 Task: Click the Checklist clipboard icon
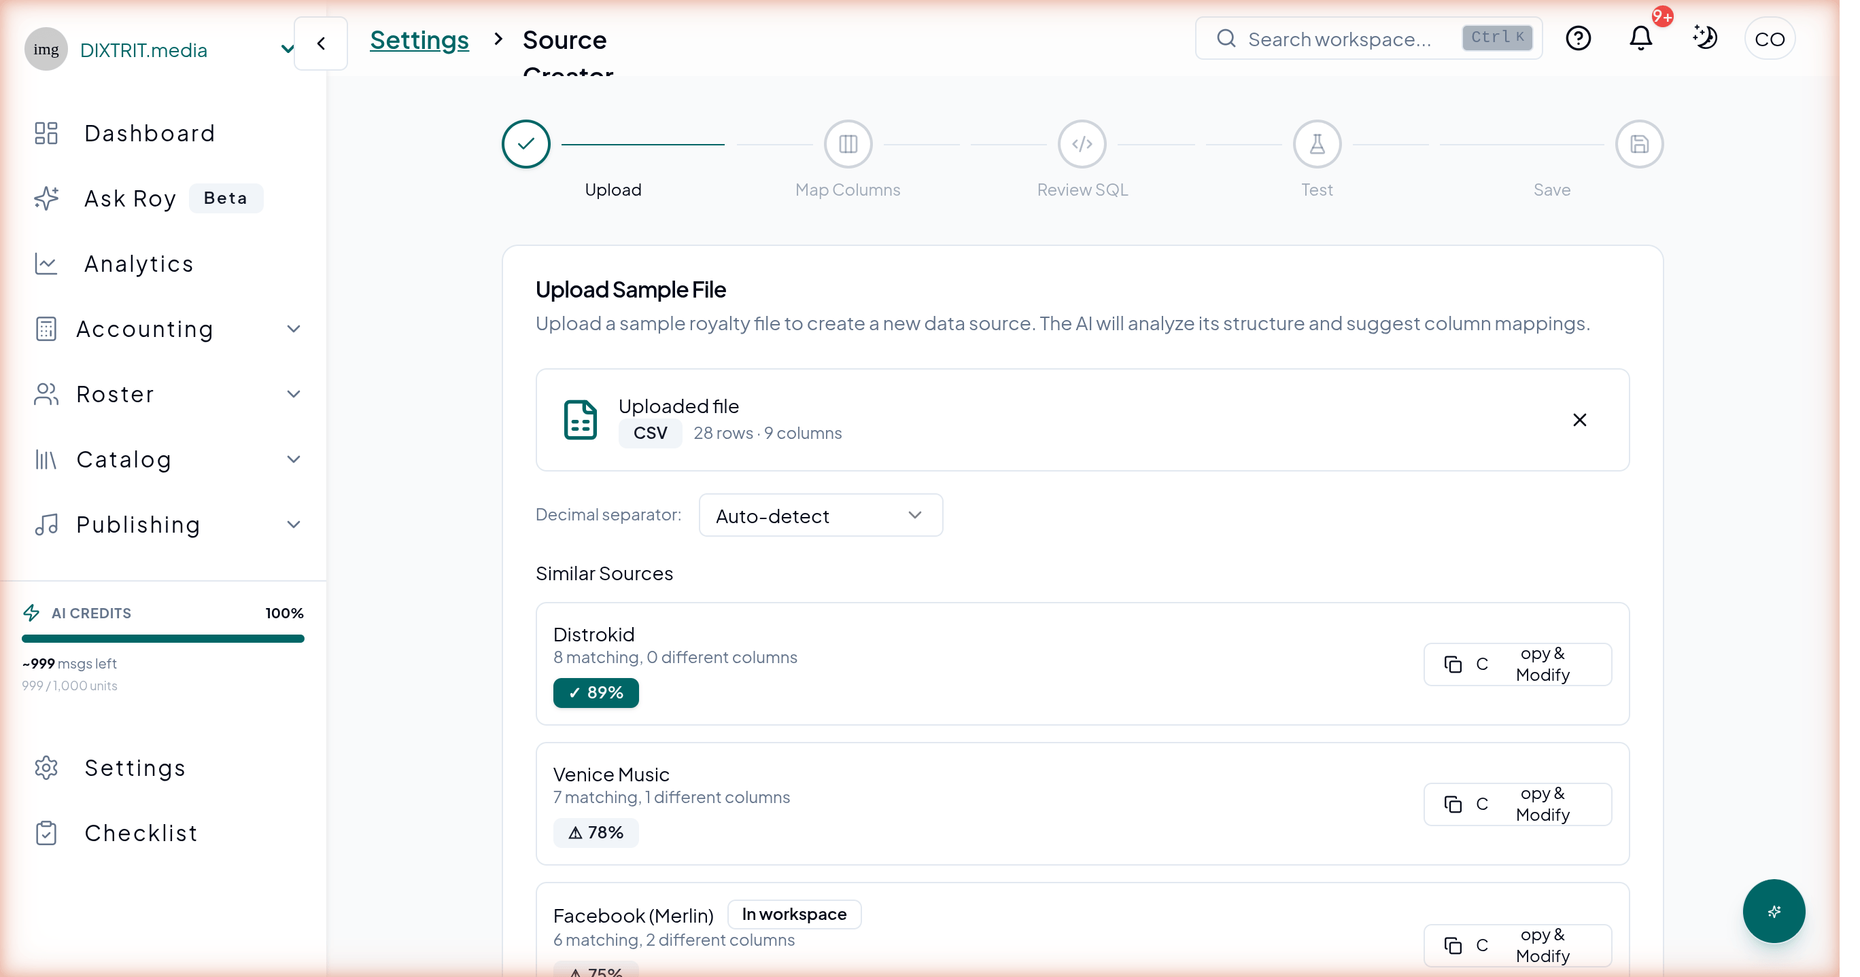(46, 833)
